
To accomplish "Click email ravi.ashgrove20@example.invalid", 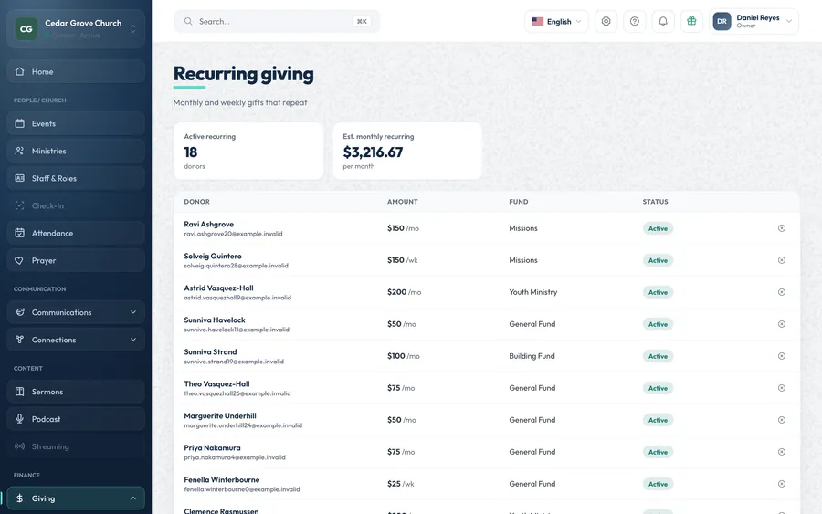I will tap(233, 234).
